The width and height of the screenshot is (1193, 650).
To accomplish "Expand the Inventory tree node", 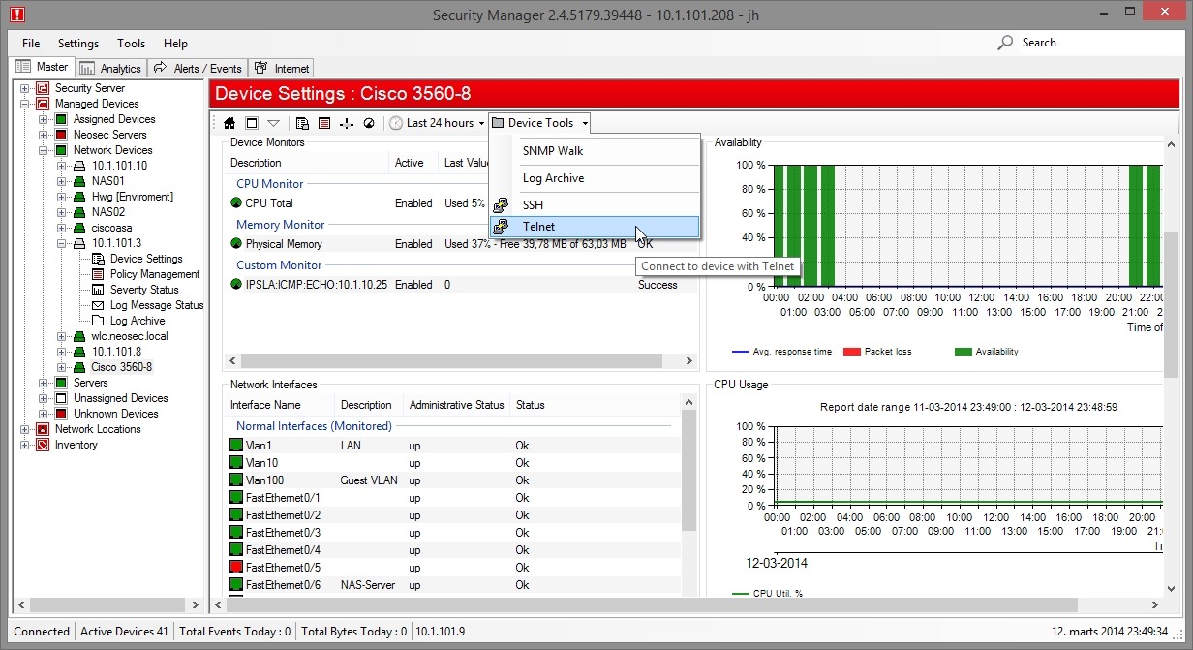I will (25, 445).
